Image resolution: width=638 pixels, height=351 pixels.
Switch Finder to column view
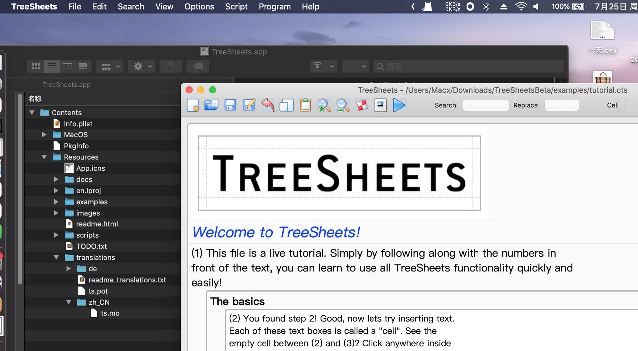pyautogui.click(x=67, y=66)
